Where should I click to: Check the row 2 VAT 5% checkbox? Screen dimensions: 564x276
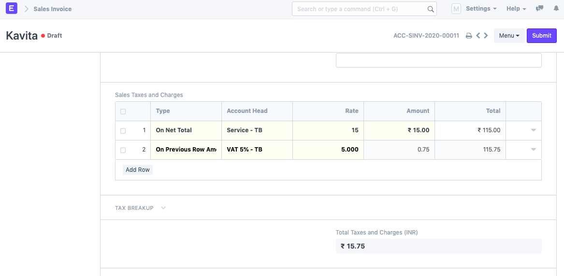(x=123, y=150)
